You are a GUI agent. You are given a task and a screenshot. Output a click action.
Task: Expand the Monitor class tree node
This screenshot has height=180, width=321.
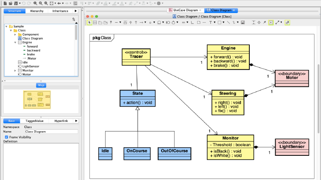(x=15, y=70)
